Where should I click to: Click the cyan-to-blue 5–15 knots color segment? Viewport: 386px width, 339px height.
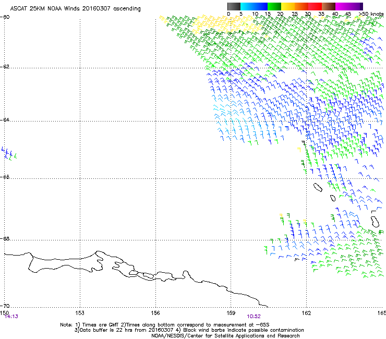click(x=254, y=6)
